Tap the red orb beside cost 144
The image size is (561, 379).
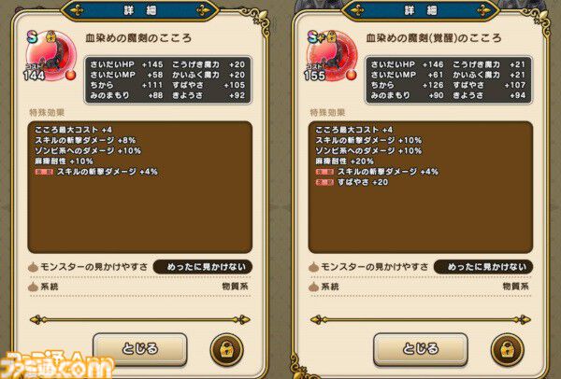click(x=71, y=75)
